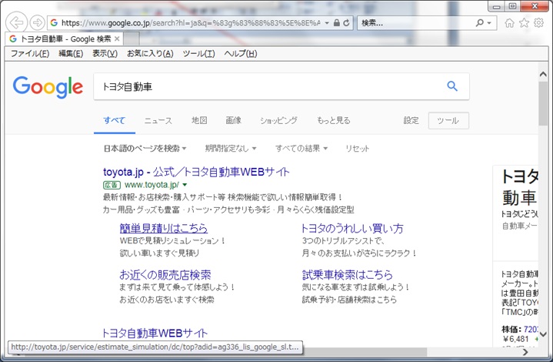
Task: Expand the すべての結果 filter dropdown
Action: pos(301,149)
